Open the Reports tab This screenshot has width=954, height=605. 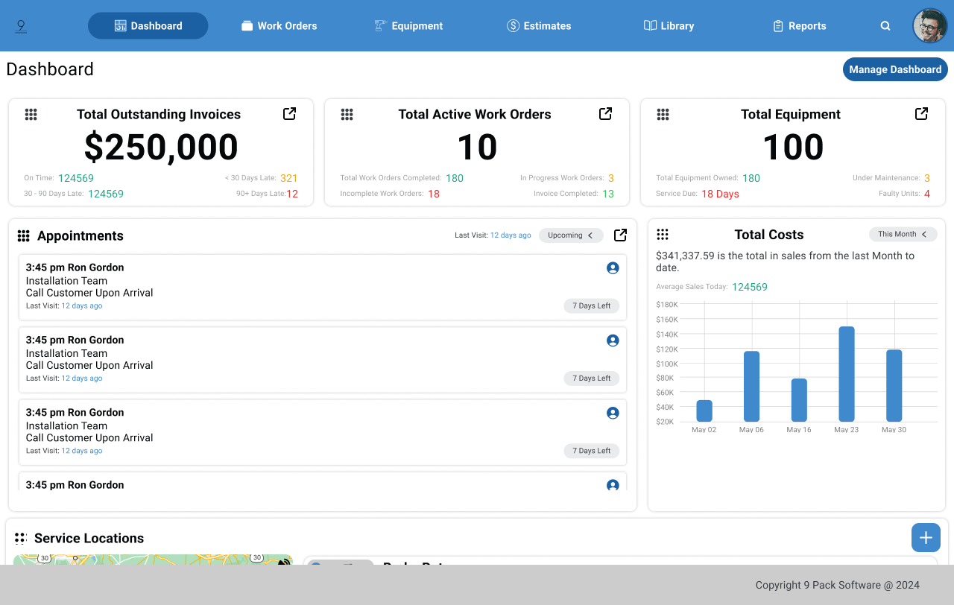799,26
